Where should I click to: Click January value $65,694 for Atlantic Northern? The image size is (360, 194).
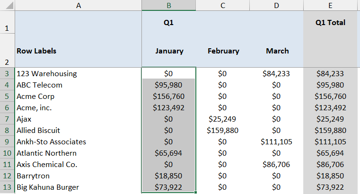click(169, 153)
